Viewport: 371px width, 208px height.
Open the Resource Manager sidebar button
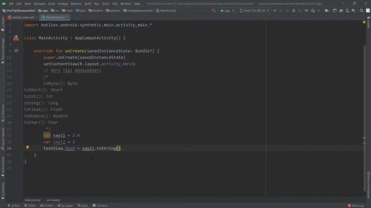click(x=3, y=51)
